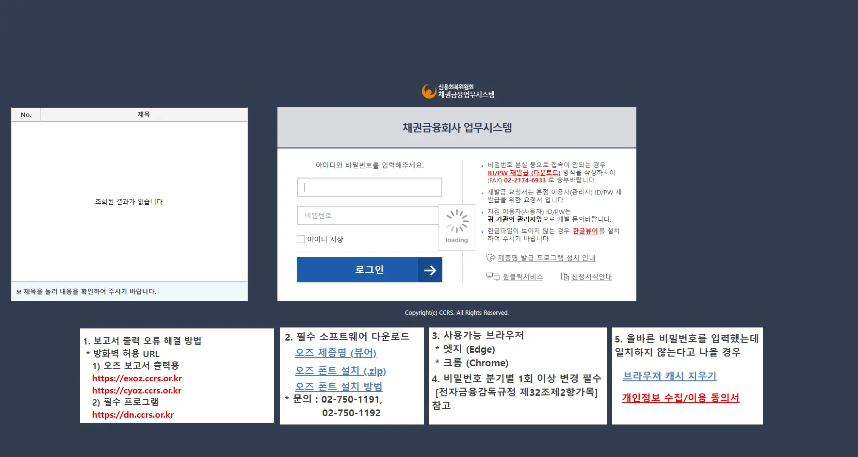The width and height of the screenshot is (858, 457).
Task: Open the 한글뷰어 install link
Action: pyautogui.click(x=585, y=231)
